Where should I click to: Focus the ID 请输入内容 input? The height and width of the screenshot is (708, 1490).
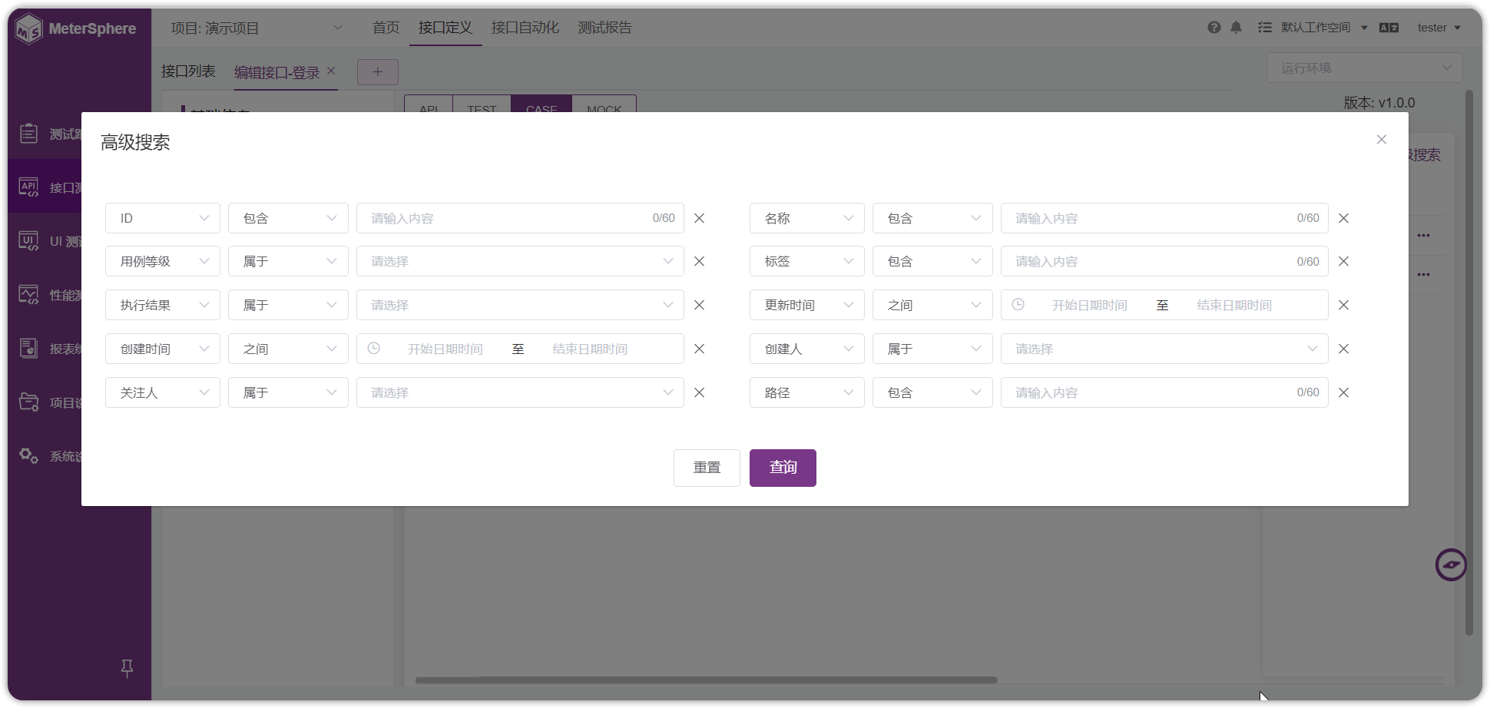coord(520,218)
